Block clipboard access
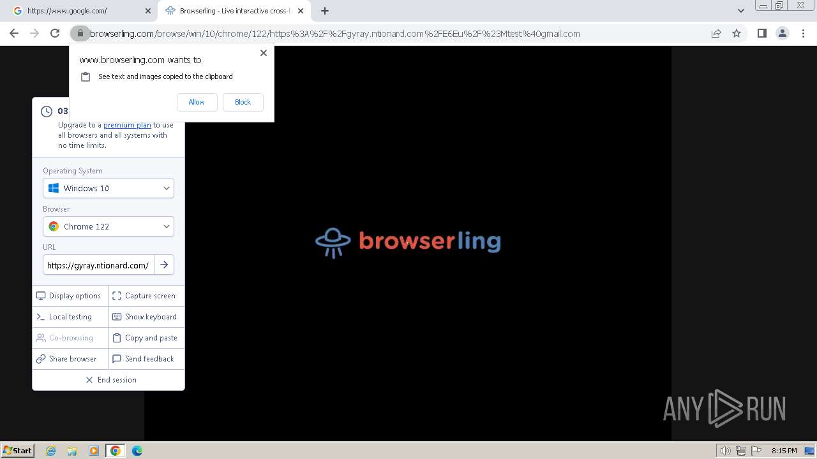Viewport: 817px width, 459px height. point(243,102)
